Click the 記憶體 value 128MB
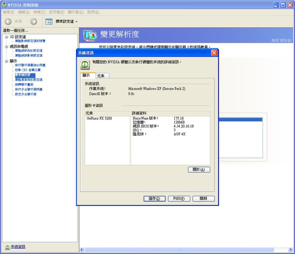Viewport: 295px width, 254px height. 179,122
